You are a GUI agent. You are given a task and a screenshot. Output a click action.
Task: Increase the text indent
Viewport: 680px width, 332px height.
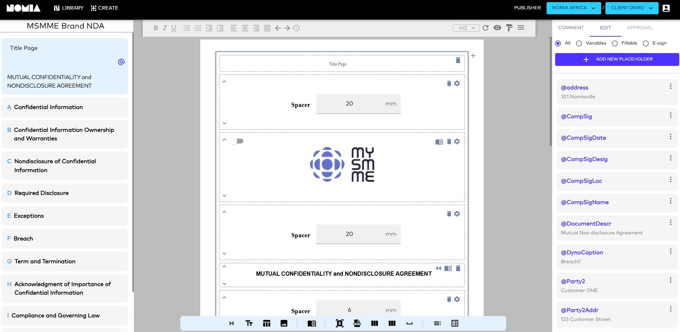tap(220, 28)
